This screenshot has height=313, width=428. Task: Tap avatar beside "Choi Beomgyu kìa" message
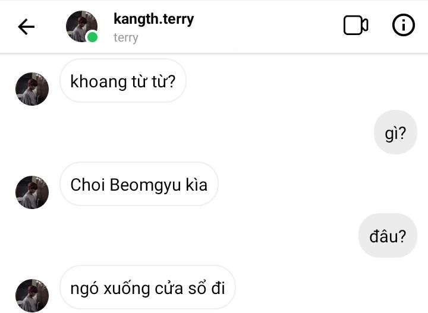pyautogui.click(x=32, y=192)
